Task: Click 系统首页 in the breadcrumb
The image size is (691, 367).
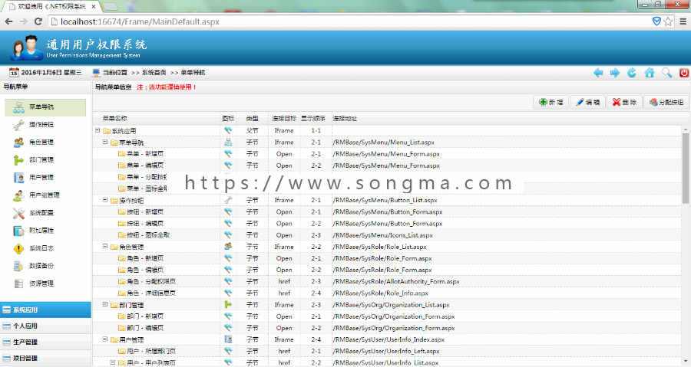Action: click(154, 73)
